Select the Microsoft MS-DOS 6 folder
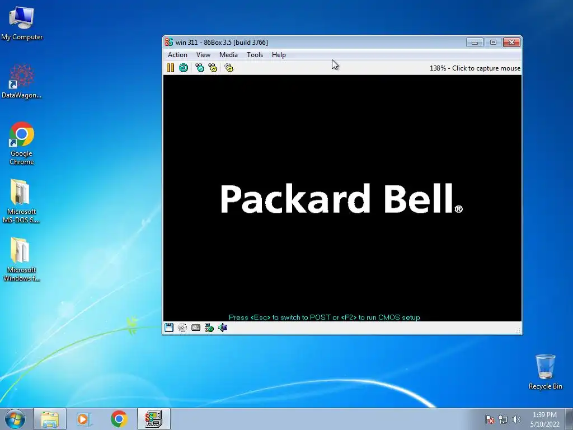This screenshot has height=430, width=573. pos(21,201)
